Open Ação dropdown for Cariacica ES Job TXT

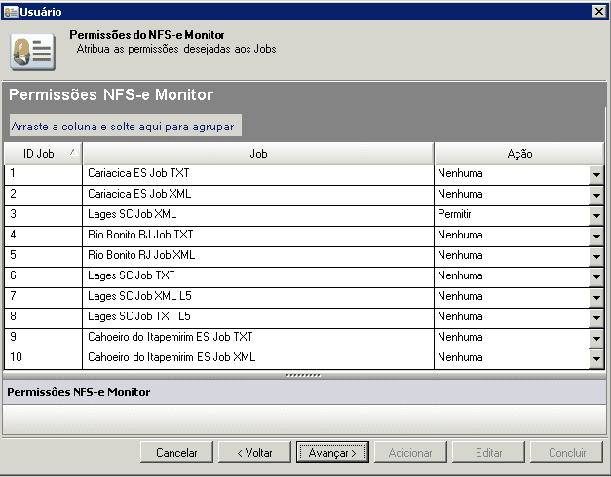[x=596, y=174]
